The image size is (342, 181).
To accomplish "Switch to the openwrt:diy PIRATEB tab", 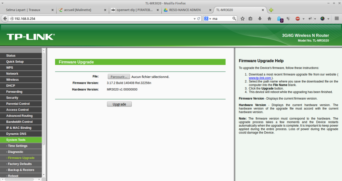I will (x=135, y=10).
